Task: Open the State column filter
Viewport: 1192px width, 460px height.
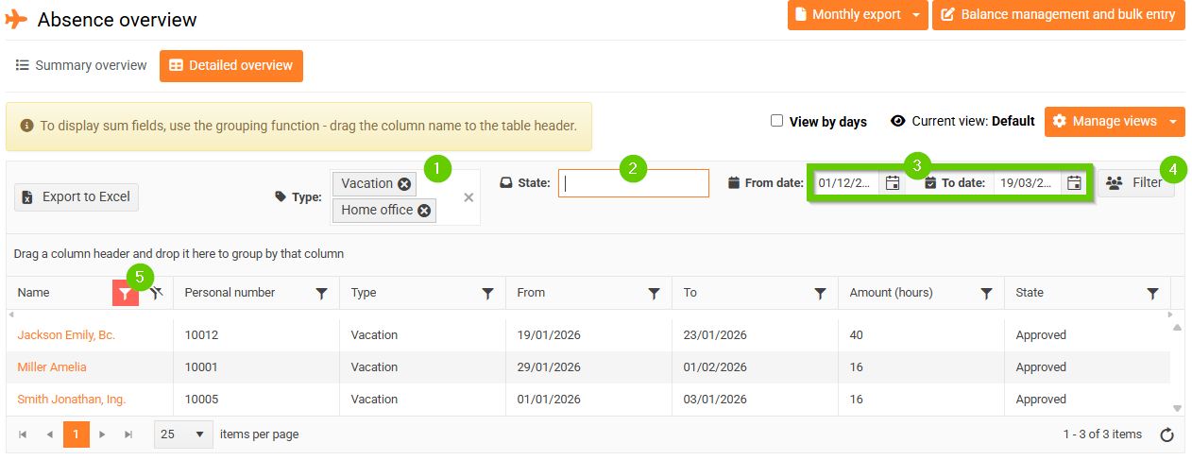Action: [1152, 294]
